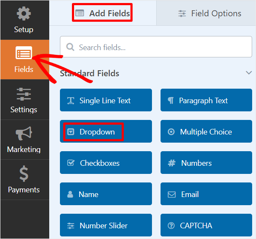Open the Payments dollar icon
This screenshot has width=256, height=239.
click(24, 173)
